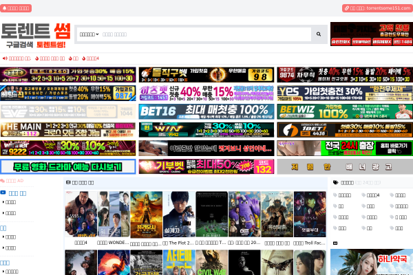Open the BETWIZ 100% banner
This screenshot has width=413, height=275.
pos(345,111)
